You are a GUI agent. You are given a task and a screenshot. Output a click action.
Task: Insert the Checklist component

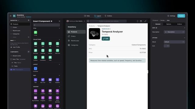pyautogui.click(x=35, y=51)
